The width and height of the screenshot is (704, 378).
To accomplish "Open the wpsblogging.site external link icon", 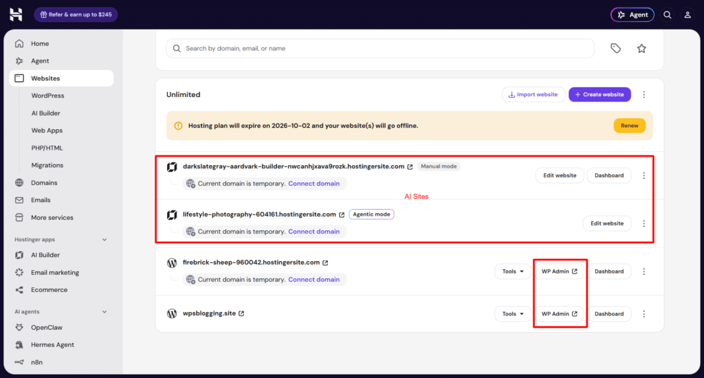I will point(241,313).
